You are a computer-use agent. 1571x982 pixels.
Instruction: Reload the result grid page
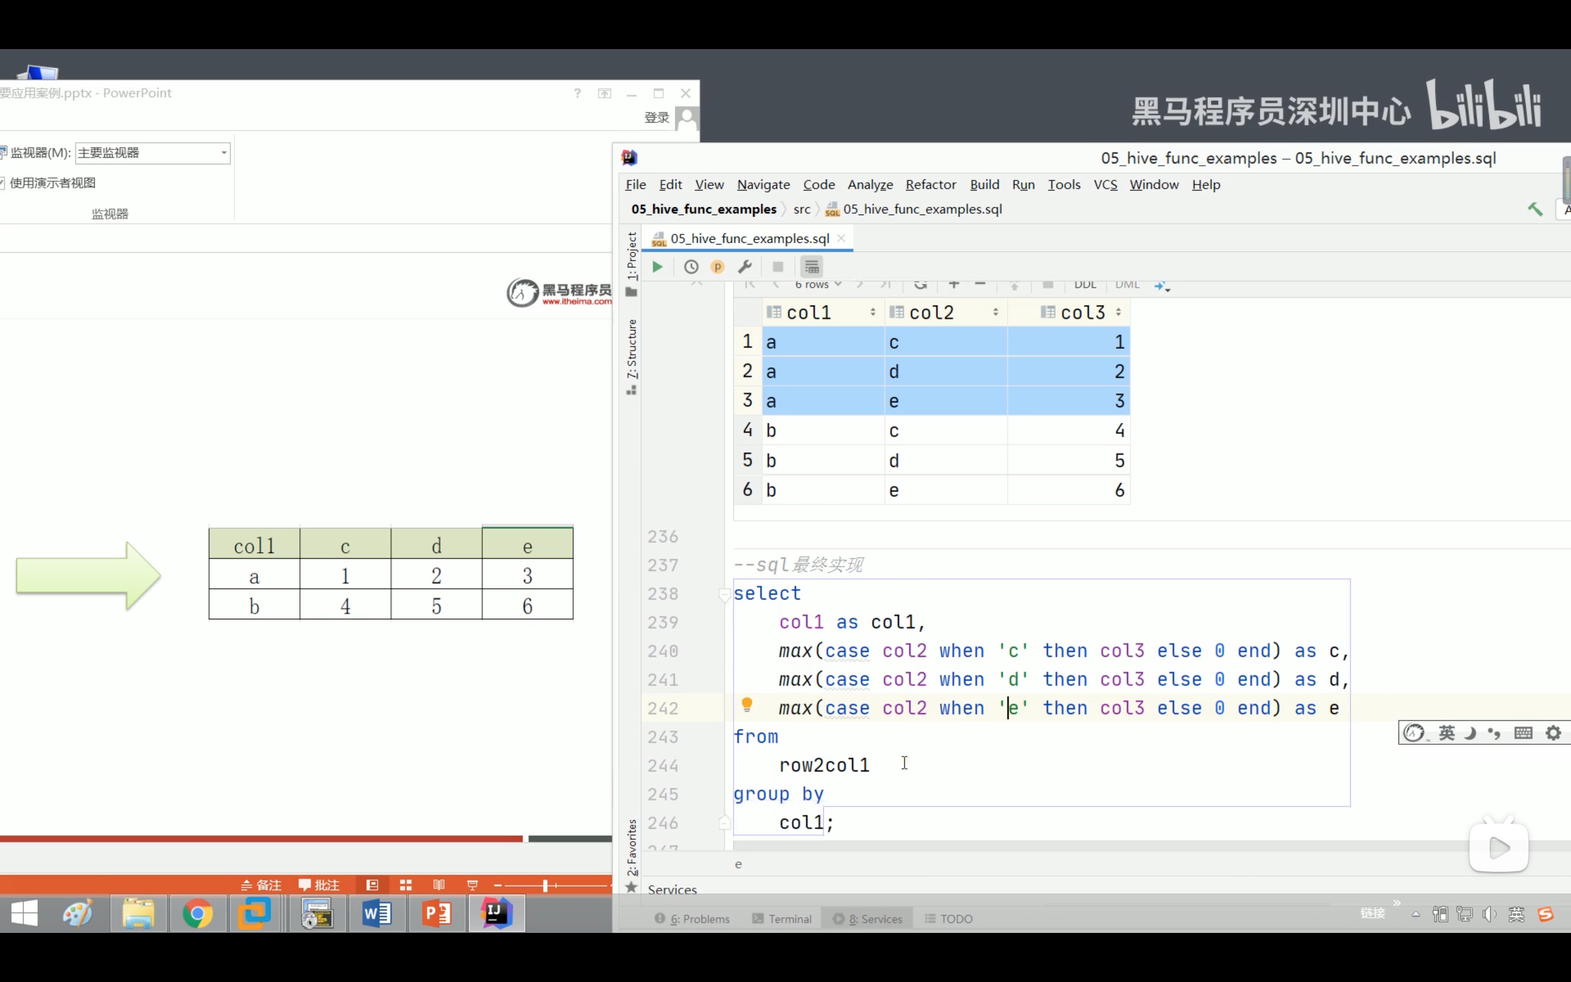coord(920,284)
